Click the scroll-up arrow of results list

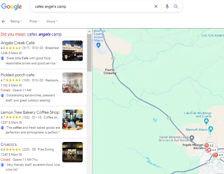pos(89,31)
